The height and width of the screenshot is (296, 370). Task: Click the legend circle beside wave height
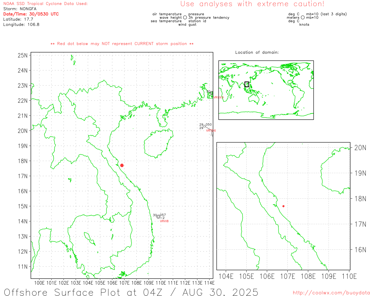[185, 18]
